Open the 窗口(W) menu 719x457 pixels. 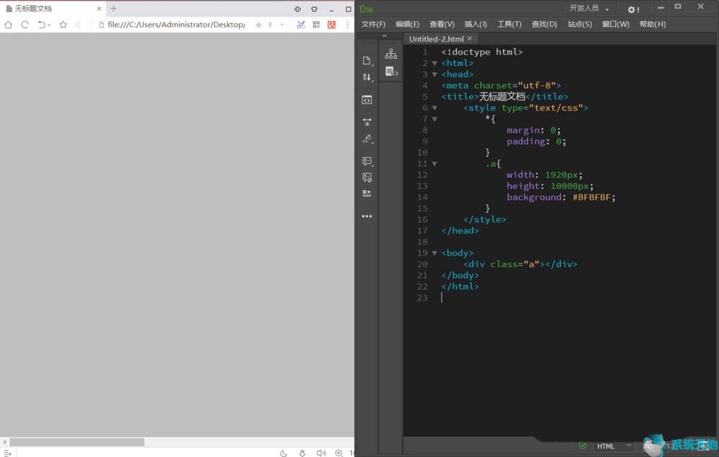click(615, 24)
